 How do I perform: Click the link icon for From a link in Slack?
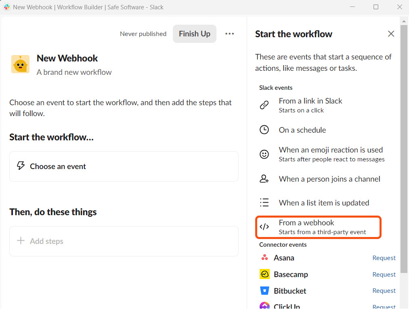pyautogui.click(x=264, y=105)
